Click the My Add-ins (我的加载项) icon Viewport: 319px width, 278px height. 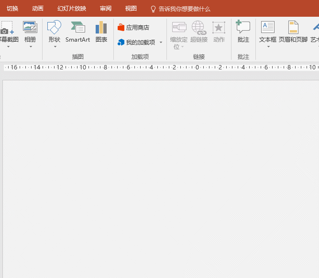pyautogui.click(x=121, y=43)
